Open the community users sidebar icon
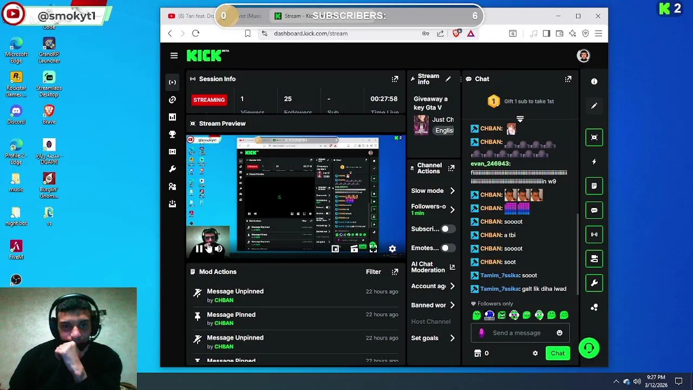This screenshot has width=693, height=390. [172, 186]
